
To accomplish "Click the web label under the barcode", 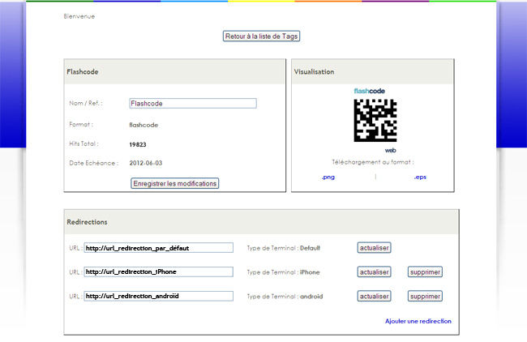I will (x=390, y=150).
